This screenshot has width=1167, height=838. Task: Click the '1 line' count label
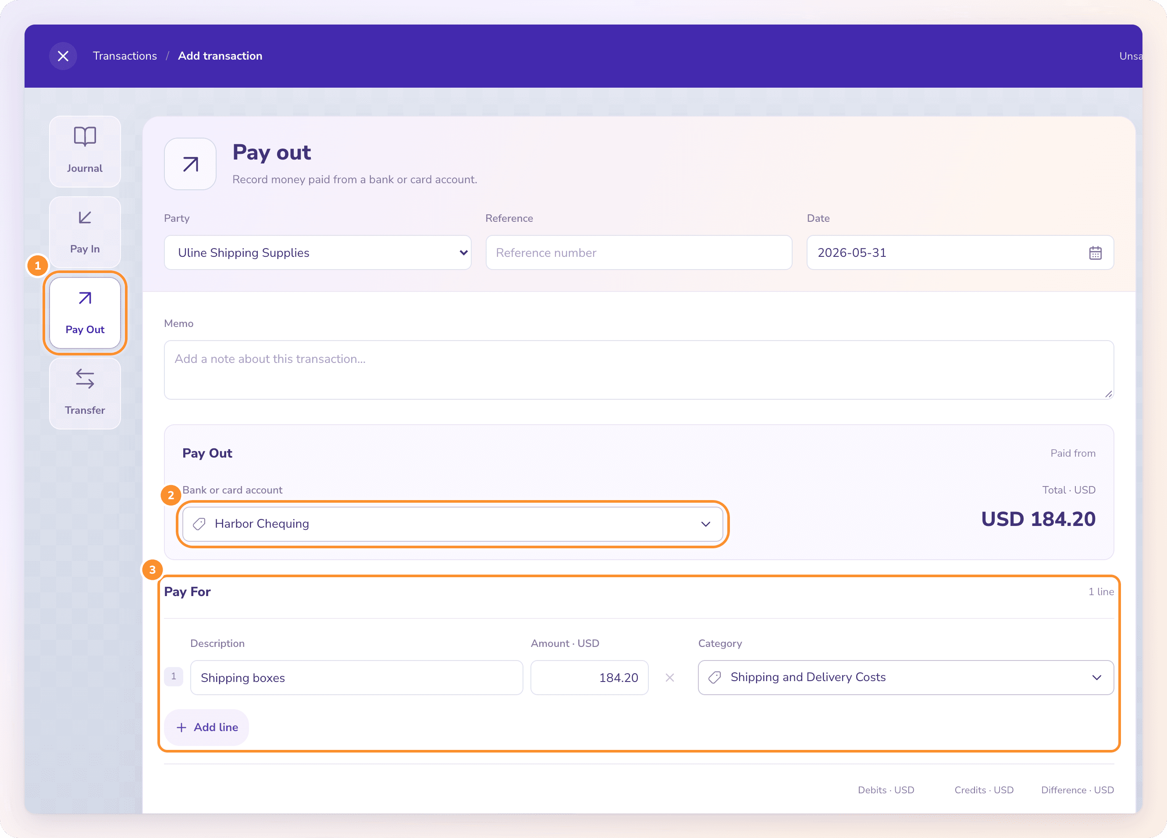coord(1101,592)
